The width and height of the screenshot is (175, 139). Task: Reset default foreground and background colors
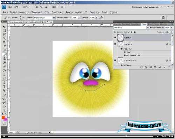pyautogui.click(x=3, y=114)
